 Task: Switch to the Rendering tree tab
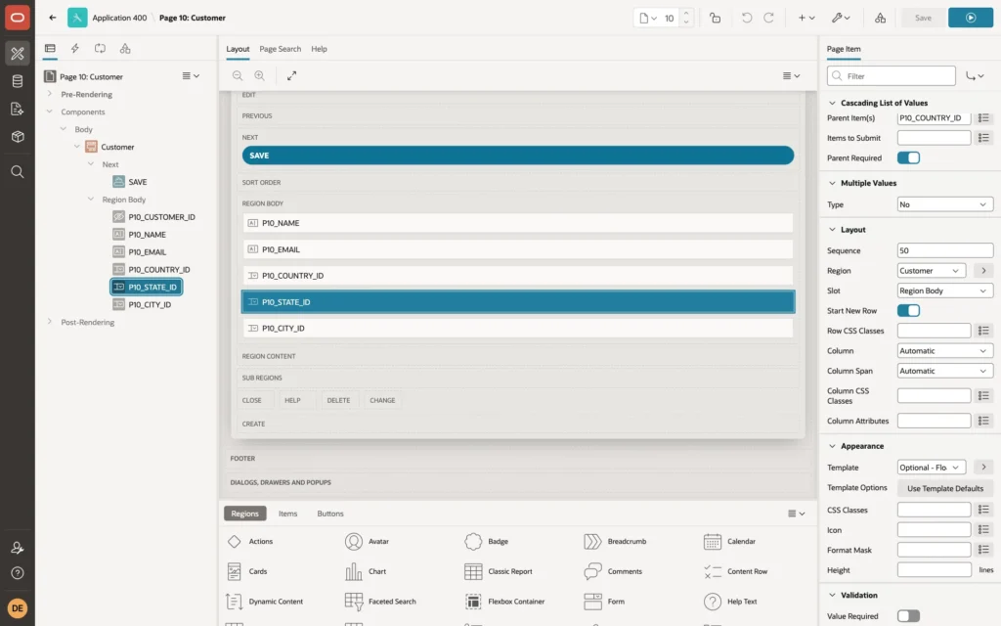coord(50,48)
